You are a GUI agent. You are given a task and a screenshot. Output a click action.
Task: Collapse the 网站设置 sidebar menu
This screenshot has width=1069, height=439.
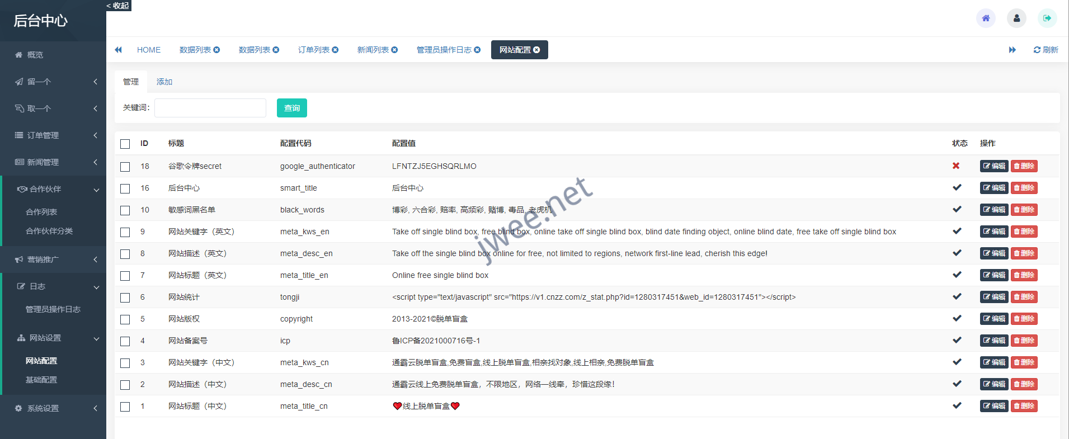(x=53, y=338)
